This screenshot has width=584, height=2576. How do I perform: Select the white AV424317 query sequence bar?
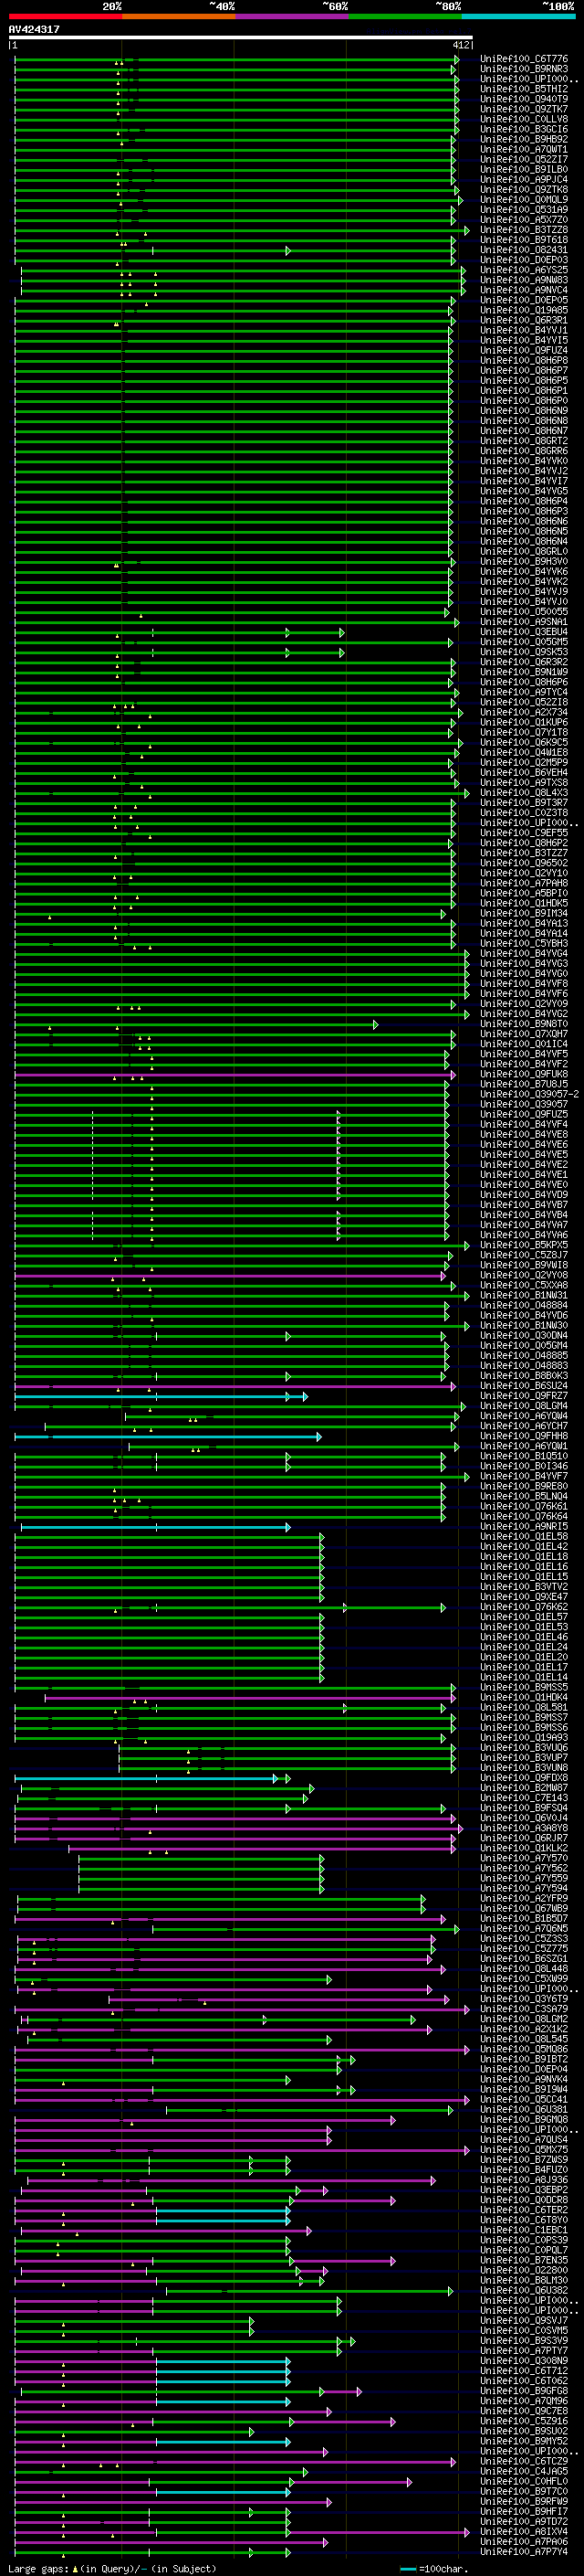241,37
